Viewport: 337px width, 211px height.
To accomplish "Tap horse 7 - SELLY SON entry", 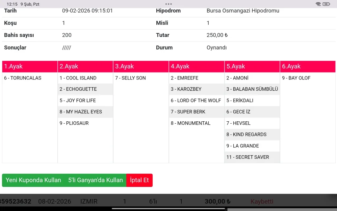I will [x=130, y=78].
